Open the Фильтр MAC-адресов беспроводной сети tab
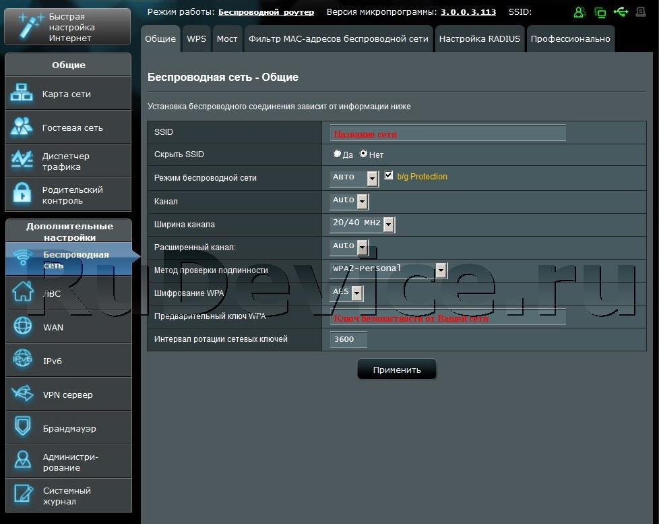The height and width of the screenshot is (524, 659). pyautogui.click(x=338, y=38)
